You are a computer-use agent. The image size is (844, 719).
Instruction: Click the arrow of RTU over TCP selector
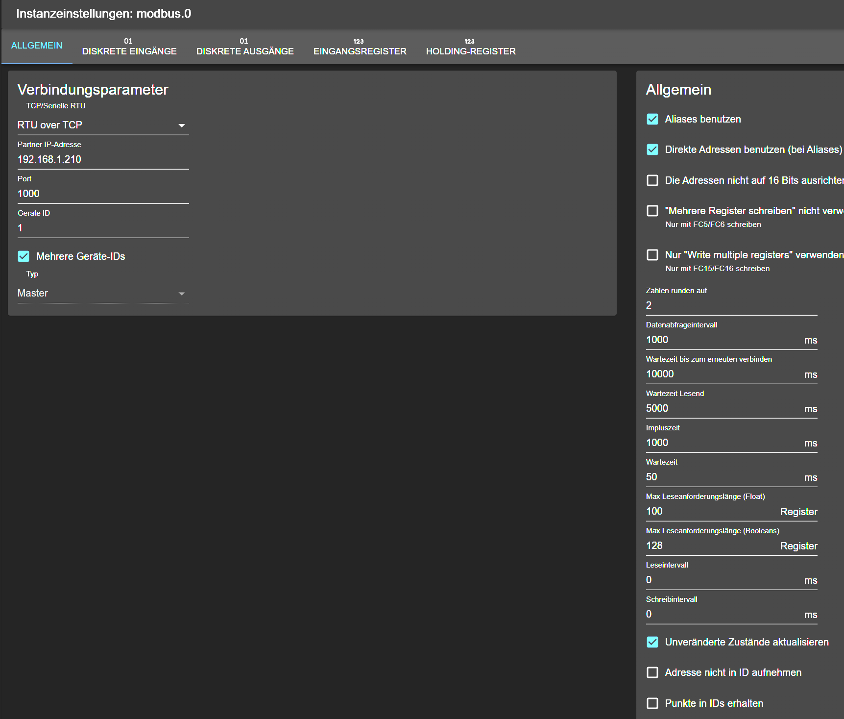click(x=182, y=125)
